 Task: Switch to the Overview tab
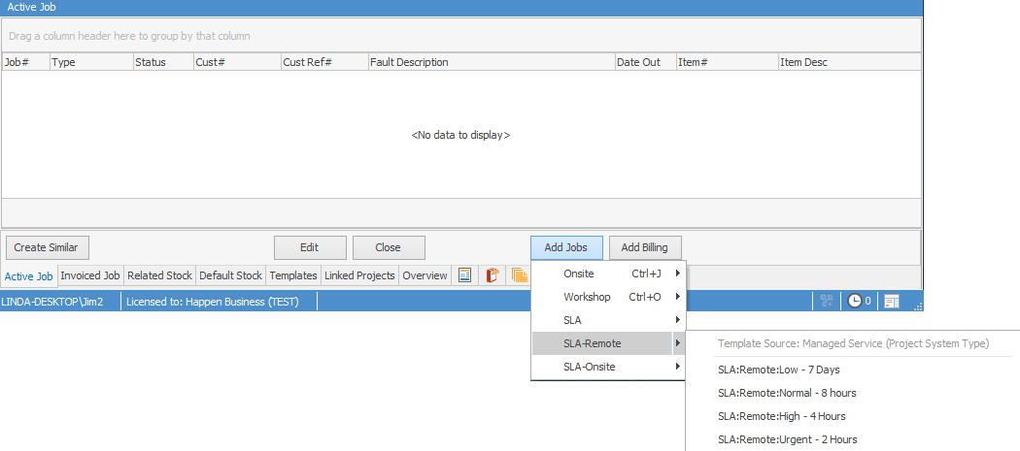[x=425, y=275]
